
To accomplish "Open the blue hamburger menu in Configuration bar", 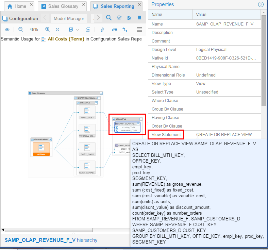I will [x=139, y=18].
